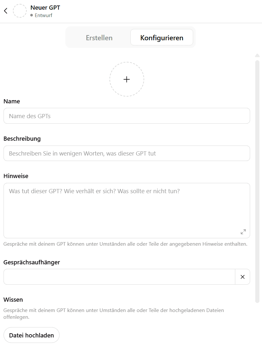
Task: Click the empty Gesprächsaufhänger field
Action: 119,277
